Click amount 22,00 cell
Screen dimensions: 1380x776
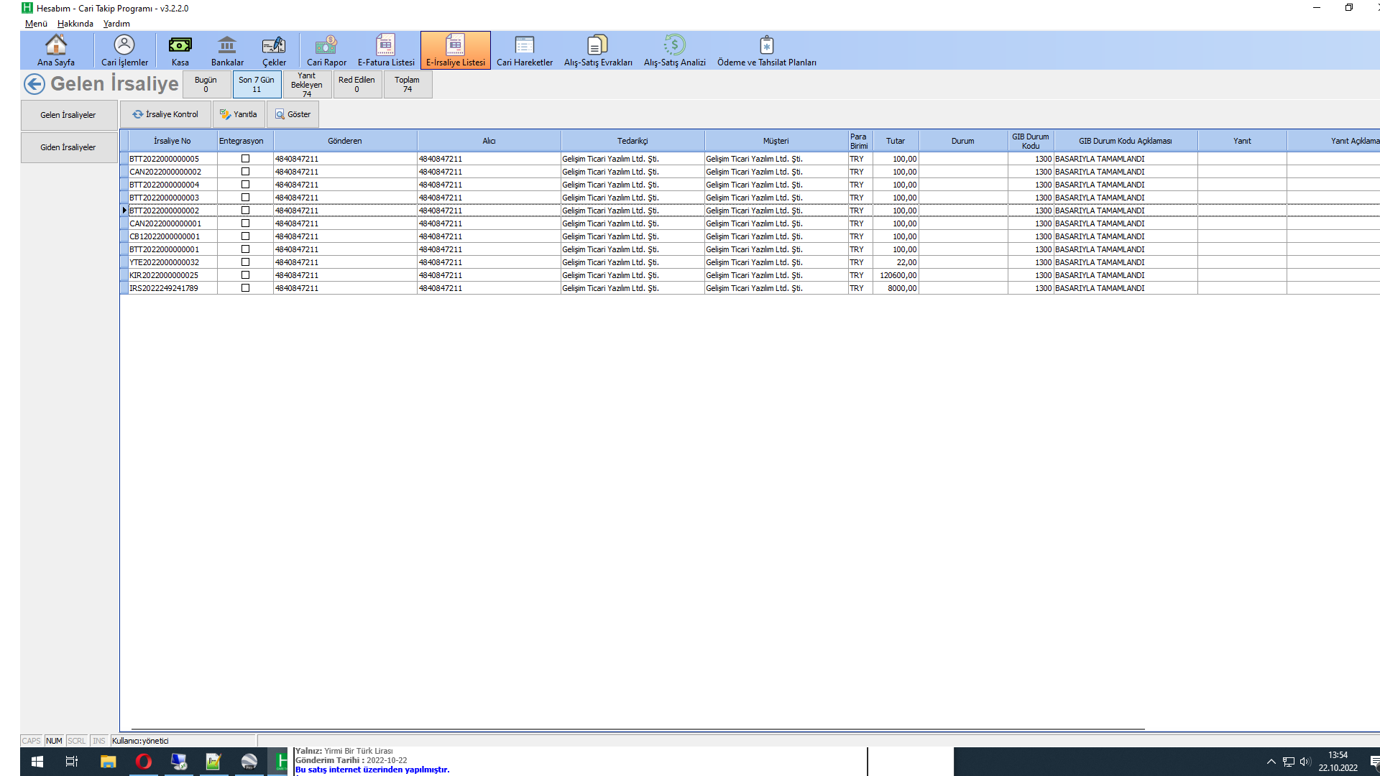tap(896, 262)
